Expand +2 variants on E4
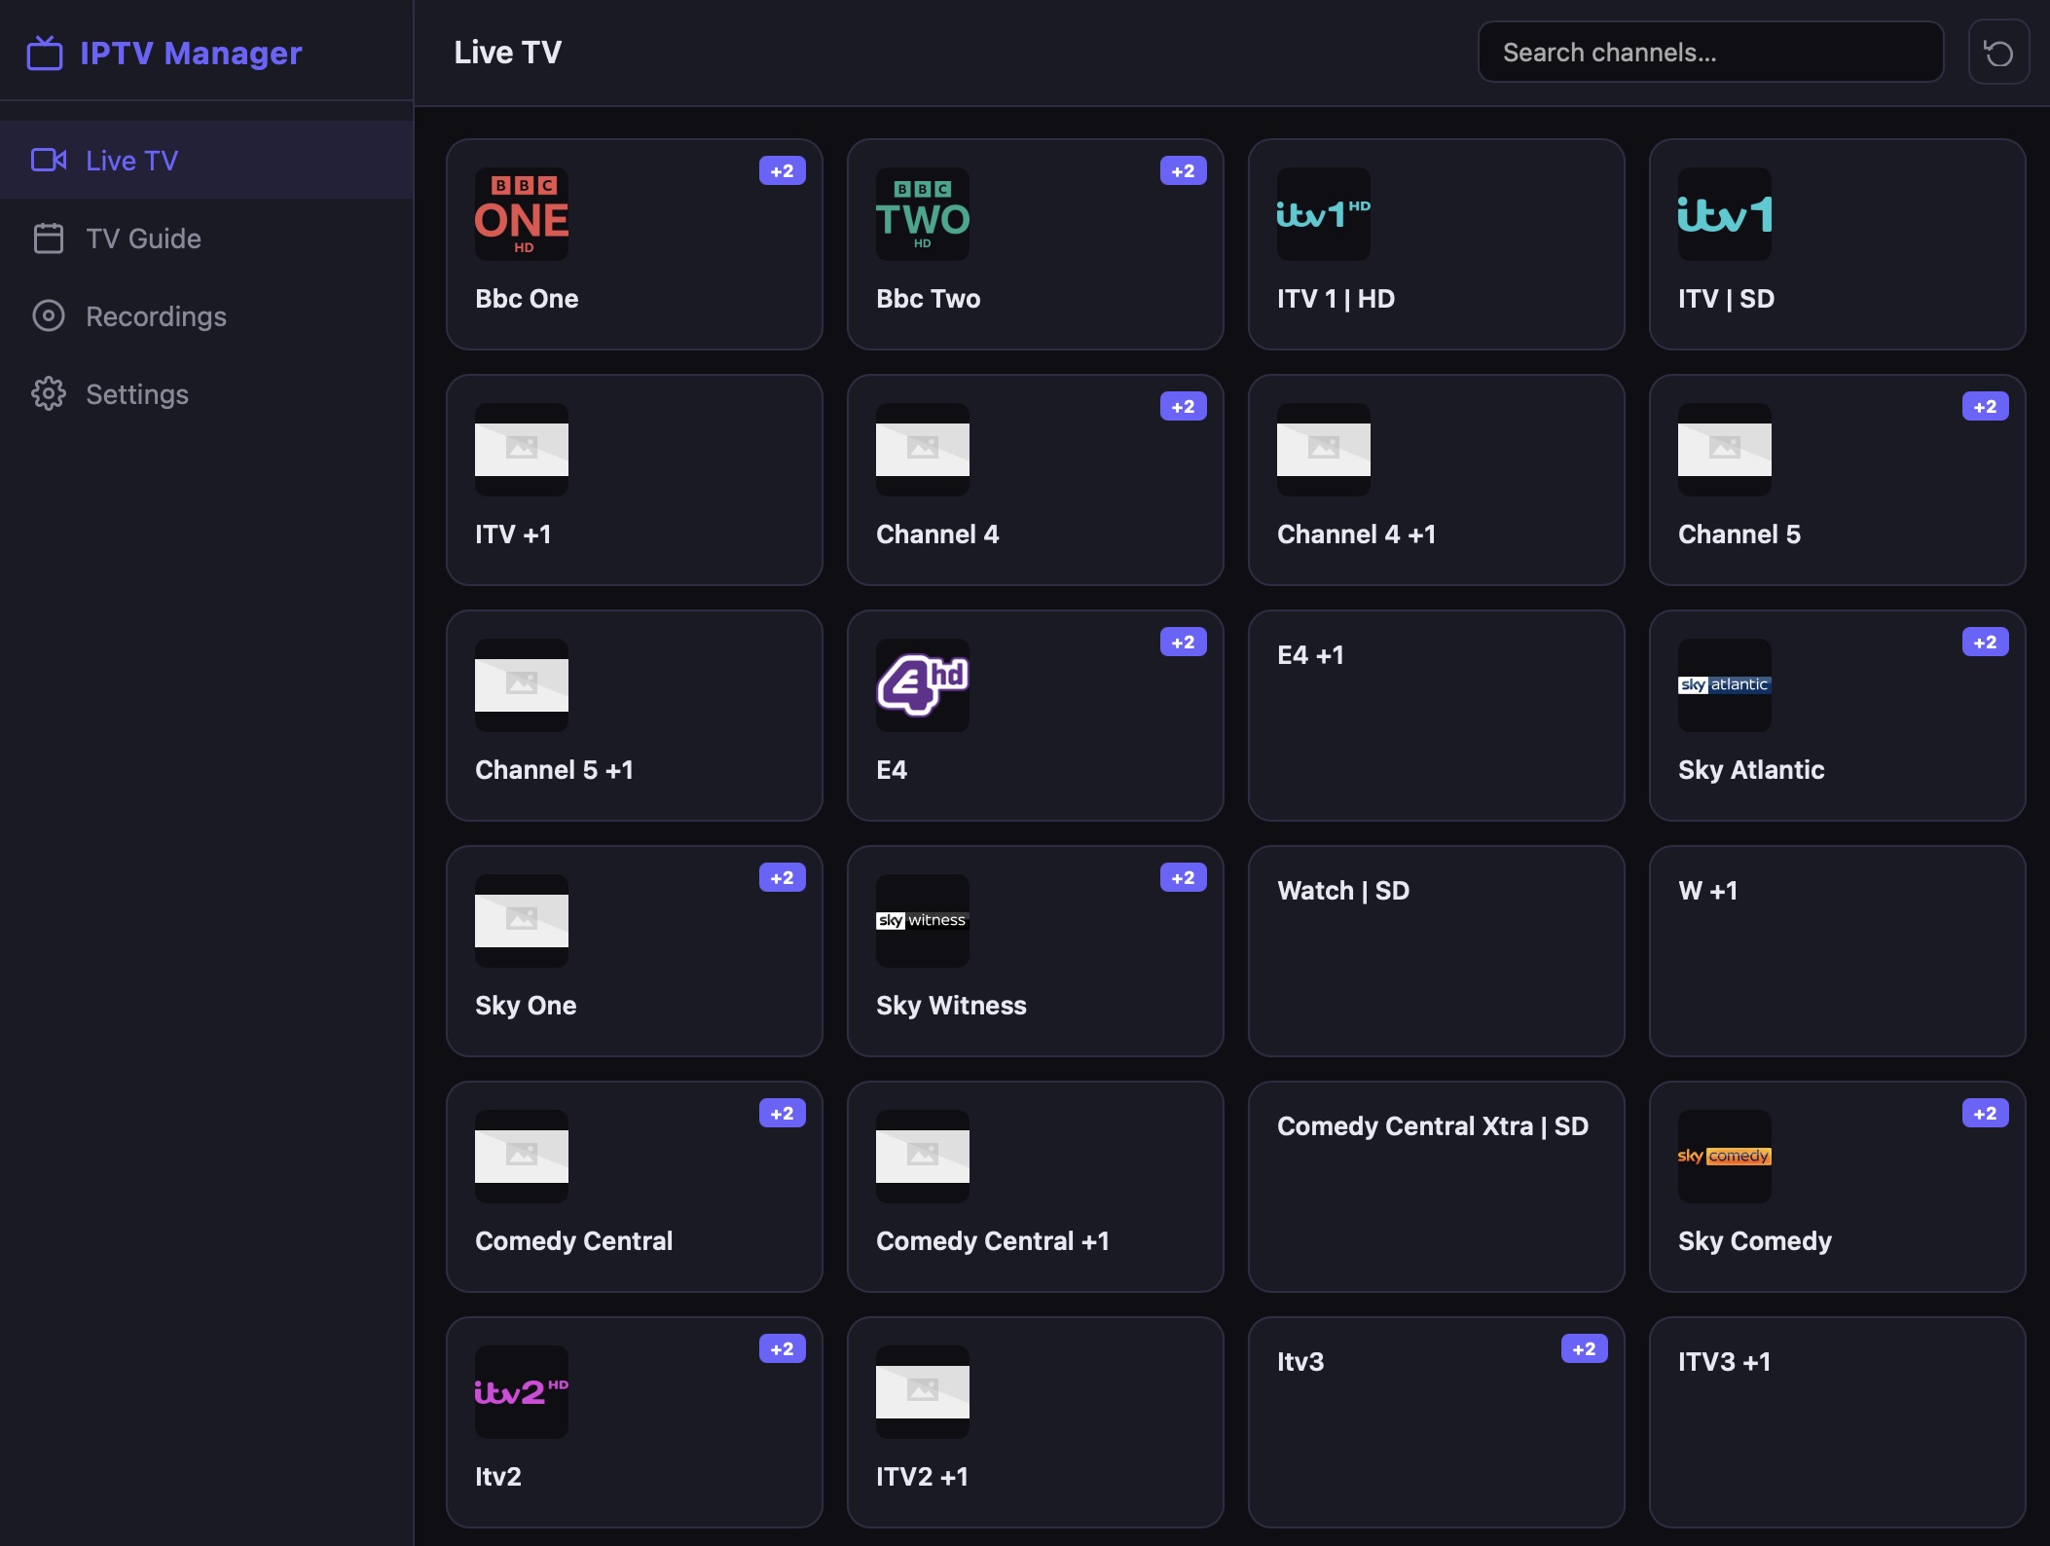This screenshot has width=2050, height=1546. click(x=1184, y=643)
